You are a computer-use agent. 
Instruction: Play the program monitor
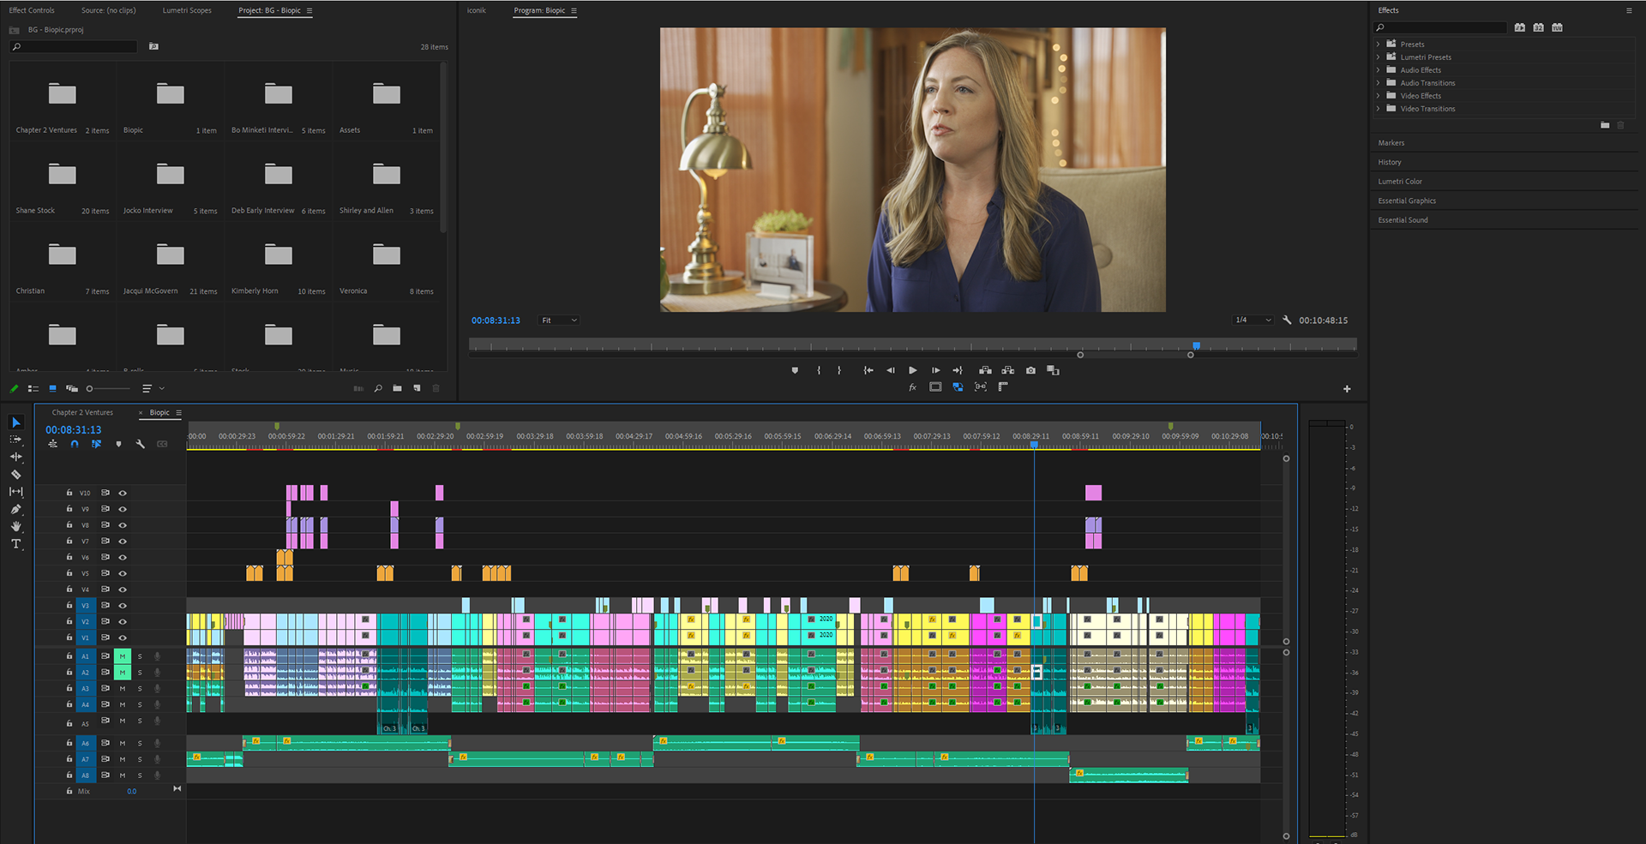coord(912,370)
